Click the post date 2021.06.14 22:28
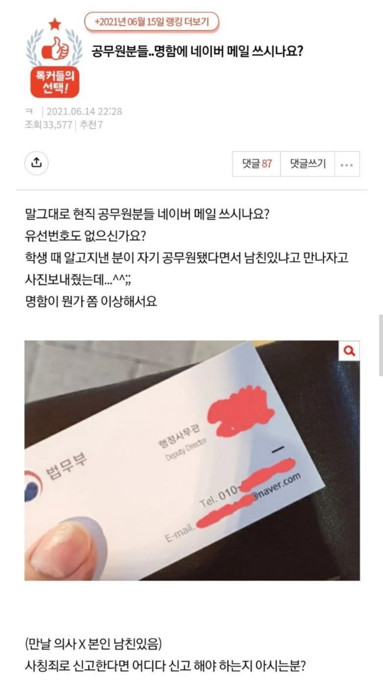The height and width of the screenshot is (699, 383). [84, 112]
